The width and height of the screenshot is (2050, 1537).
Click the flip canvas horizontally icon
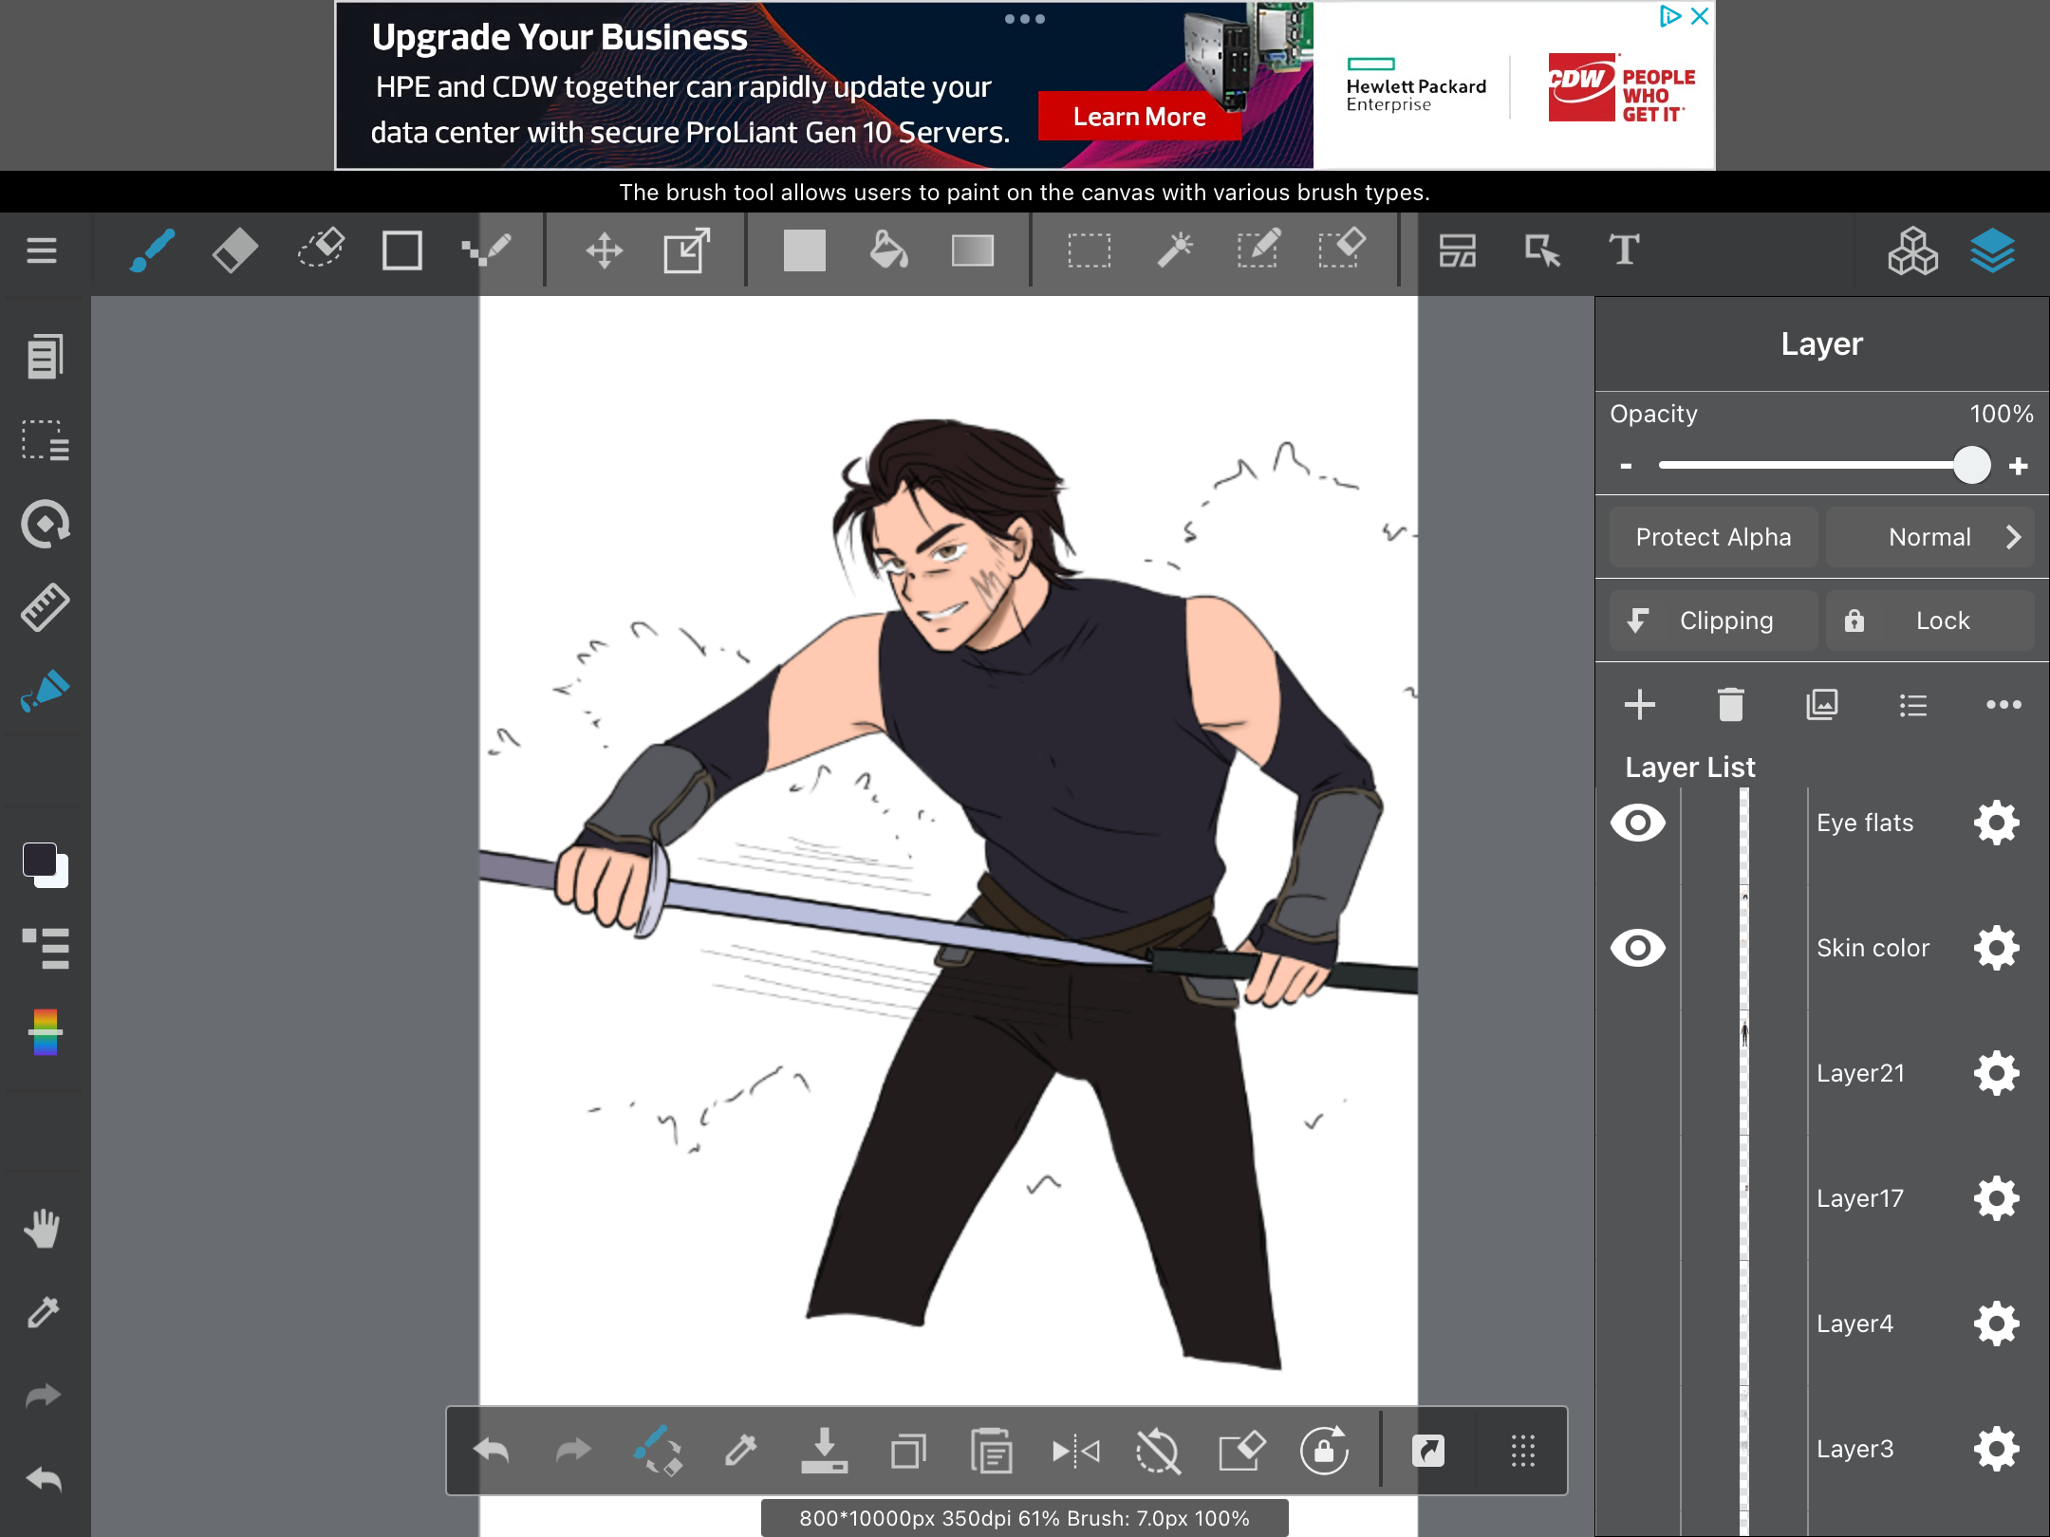[1075, 1451]
